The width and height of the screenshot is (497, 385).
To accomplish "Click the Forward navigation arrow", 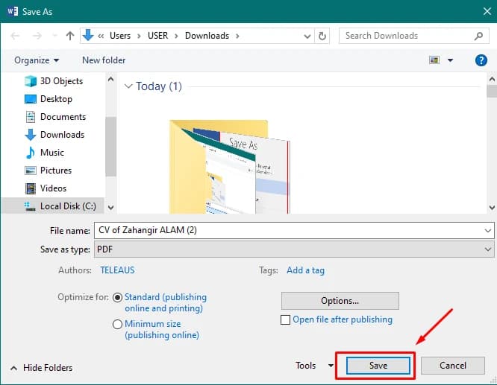I will click(37, 36).
